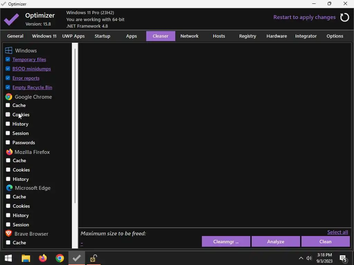Click the Microsoft Edge section heading
Image resolution: width=354 pixels, height=265 pixels.
[x=33, y=188]
